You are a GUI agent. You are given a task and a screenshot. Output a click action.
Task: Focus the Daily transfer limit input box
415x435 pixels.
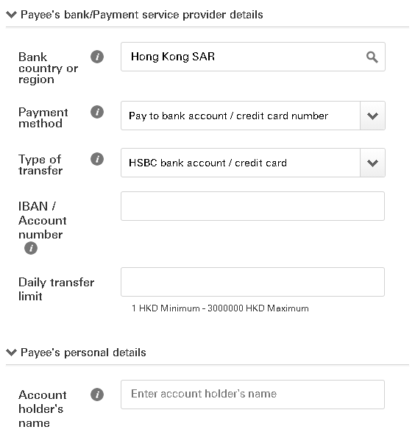coord(252,282)
